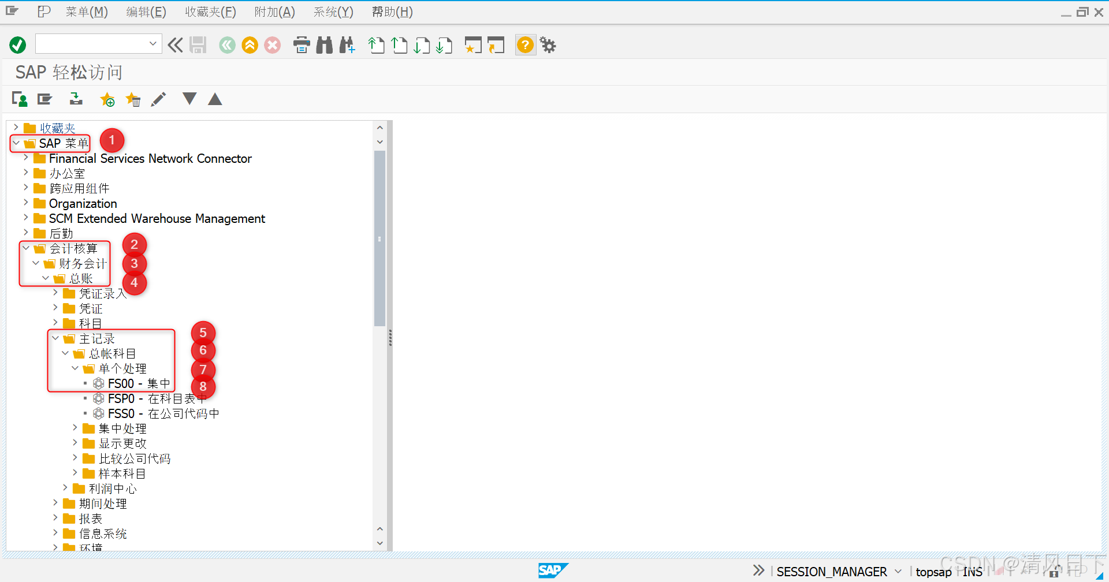This screenshot has height=582, width=1109.
Task: Click the Find binoculars icon
Action: pyautogui.click(x=325, y=44)
